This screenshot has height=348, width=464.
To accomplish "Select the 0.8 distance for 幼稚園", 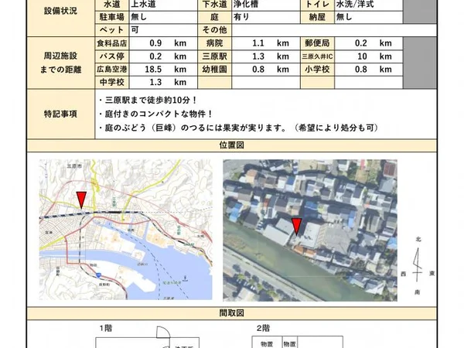I will coord(258,70).
